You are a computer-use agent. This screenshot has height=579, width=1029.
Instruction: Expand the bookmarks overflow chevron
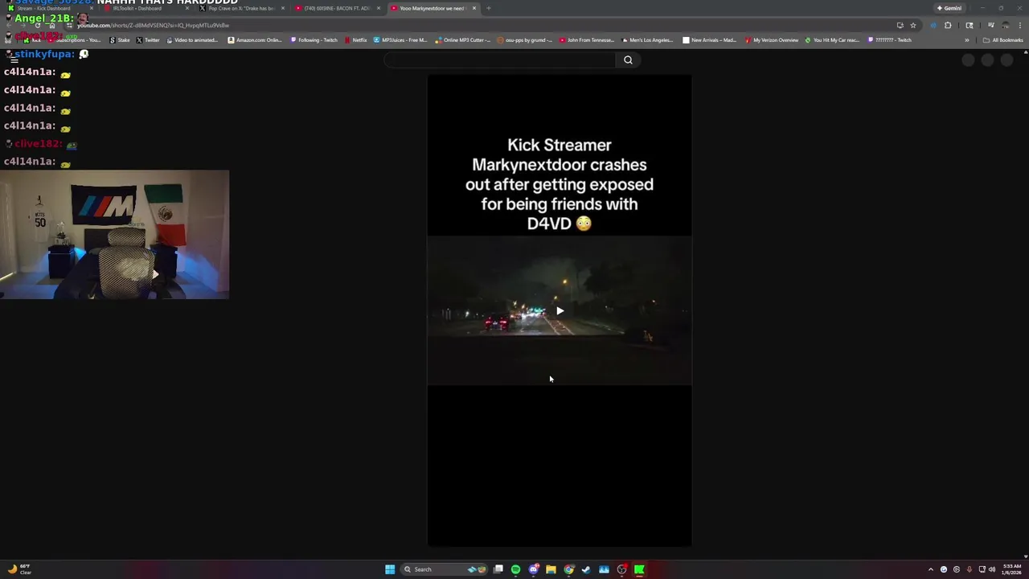(967, 39)
